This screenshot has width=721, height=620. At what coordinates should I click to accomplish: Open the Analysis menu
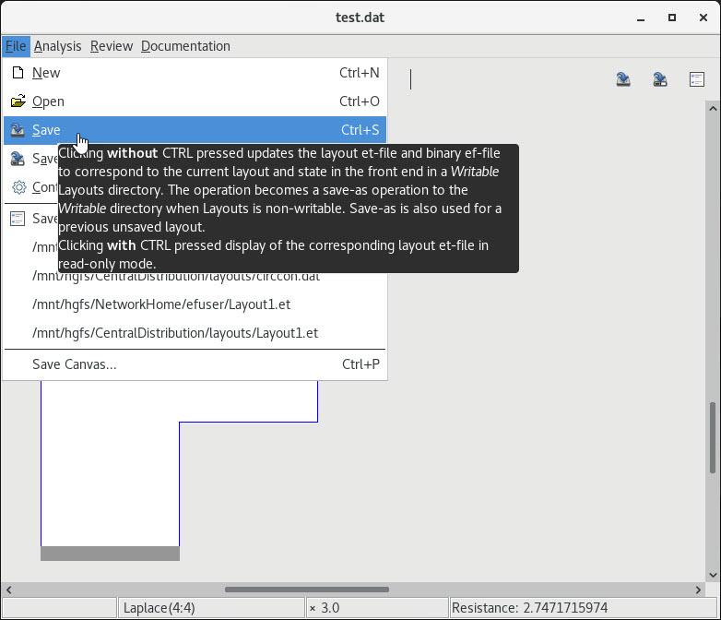57,46
